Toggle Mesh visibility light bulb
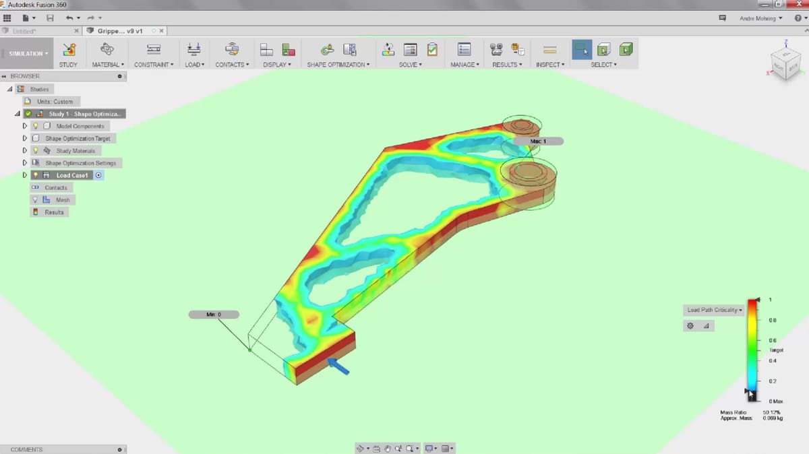The image size is (809, 454). (x=35, y=200)
